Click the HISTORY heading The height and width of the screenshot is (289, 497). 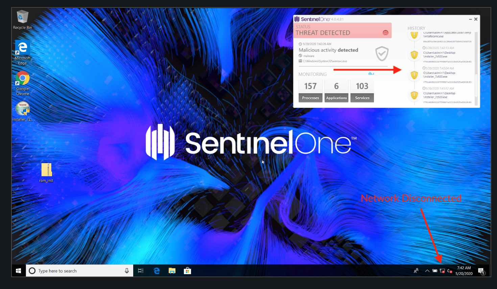[416, 28]
